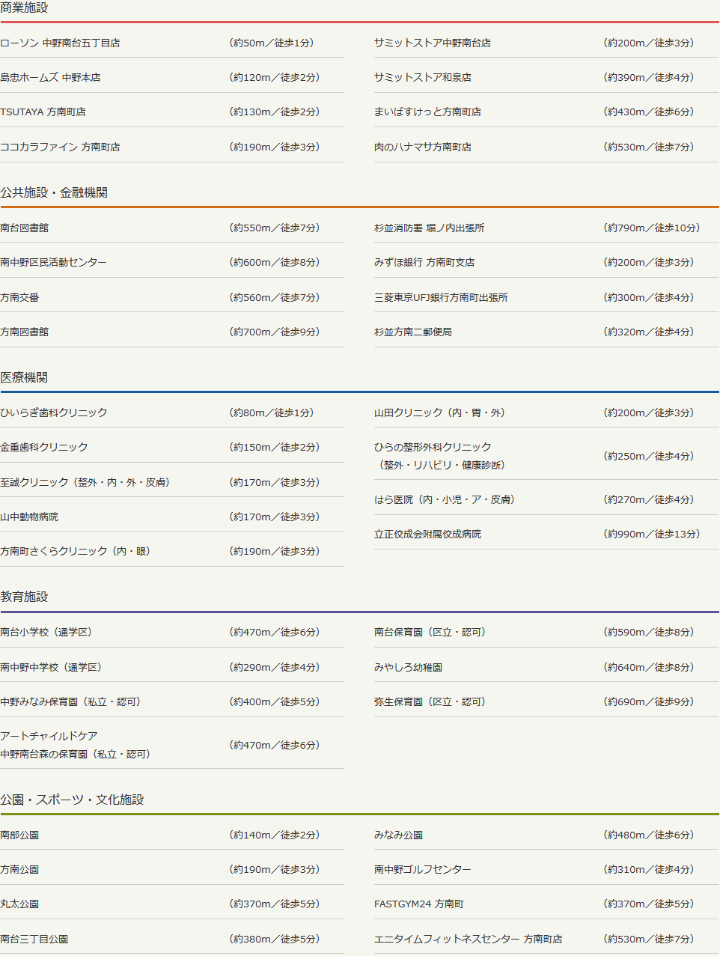Image resolution: width=720 pixels, height=956 pixels.
Task: Click the 教育施設 section heading
Action: pyautogui.click(x=24, y=597)
